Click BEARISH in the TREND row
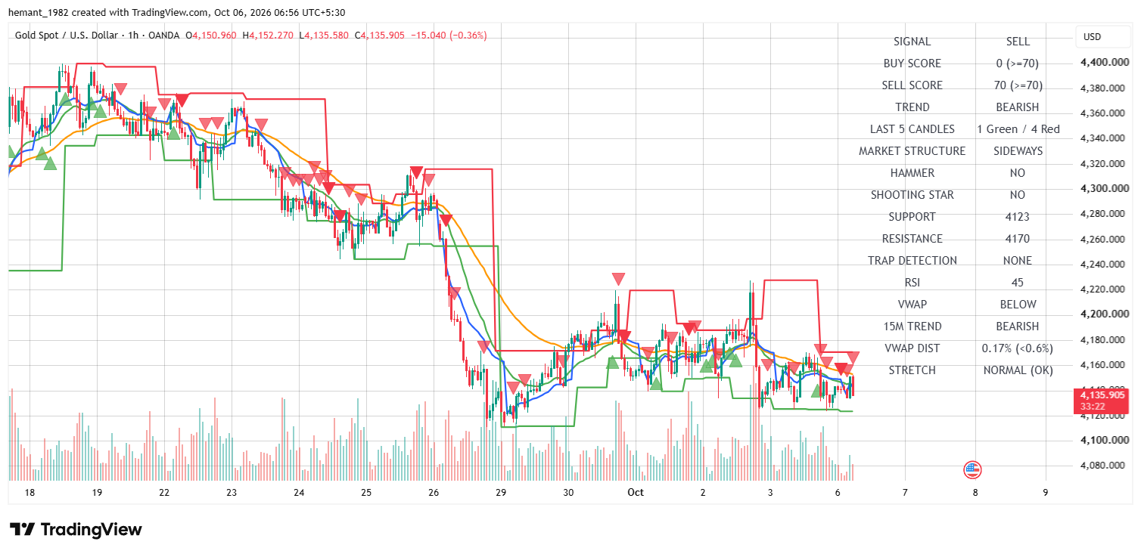 click(x=1018, y=107)
